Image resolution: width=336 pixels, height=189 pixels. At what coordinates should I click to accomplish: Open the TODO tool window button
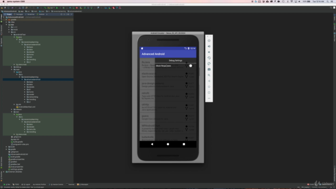(x=16, y=184)
